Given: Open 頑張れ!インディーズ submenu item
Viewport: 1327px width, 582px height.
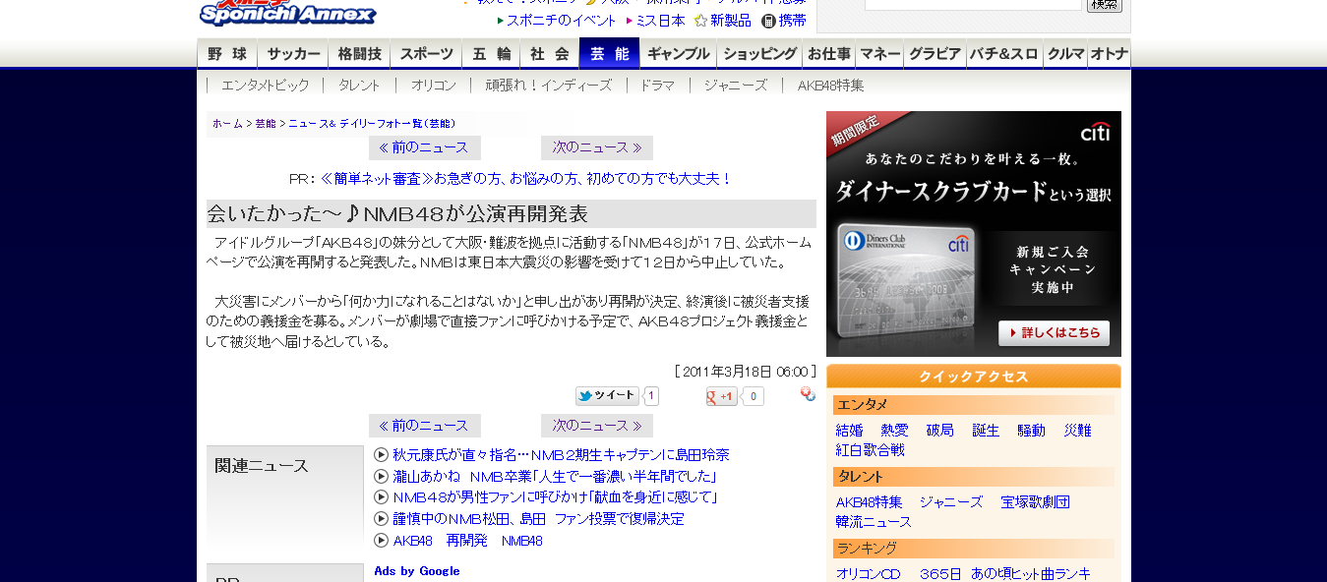Looking at the screenshot, I should pos(548,86).
